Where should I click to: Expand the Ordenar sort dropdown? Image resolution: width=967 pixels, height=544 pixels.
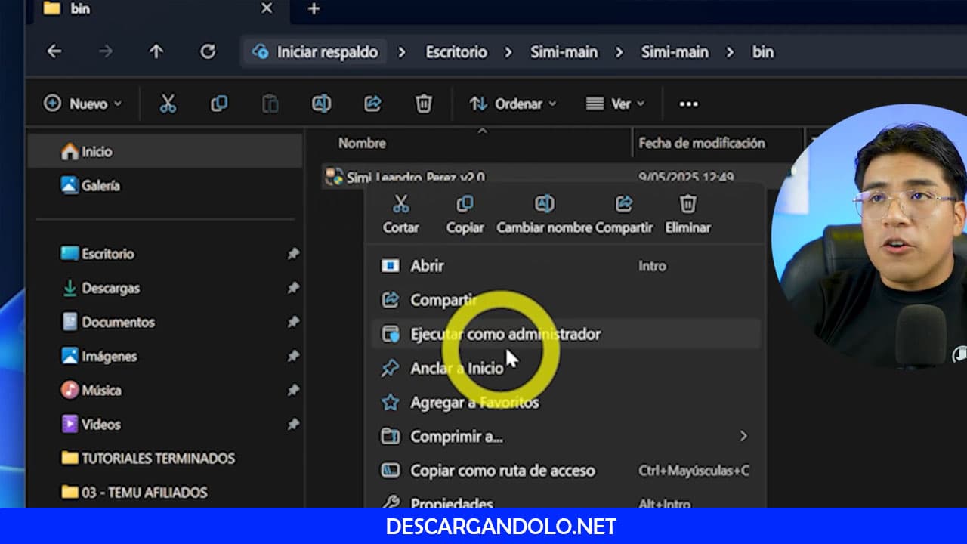pyautogui.click(x=513, y=104)
